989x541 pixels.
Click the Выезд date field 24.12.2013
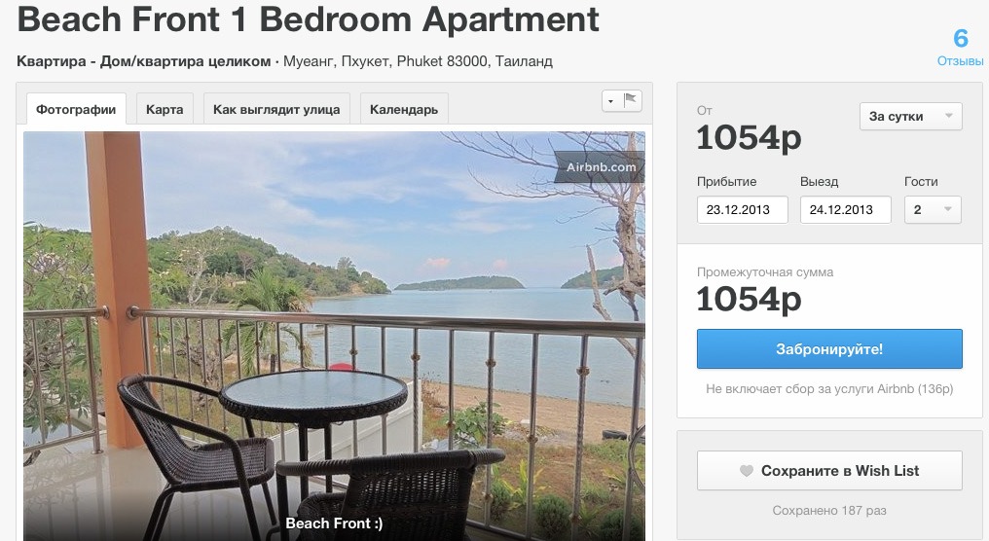coord(845,209)
